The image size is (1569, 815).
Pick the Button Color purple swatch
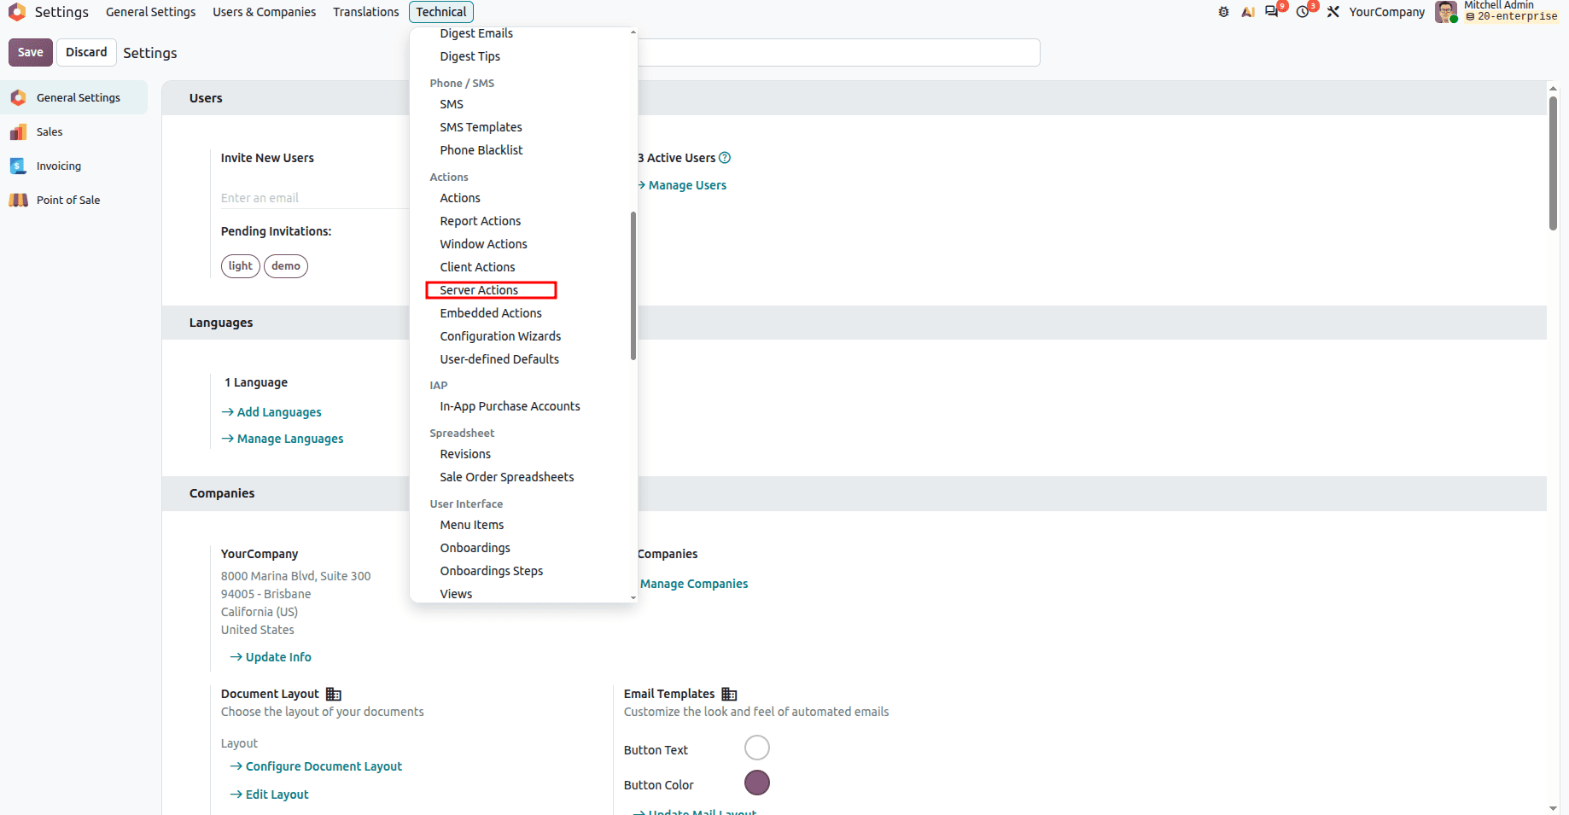coord(757,783)
